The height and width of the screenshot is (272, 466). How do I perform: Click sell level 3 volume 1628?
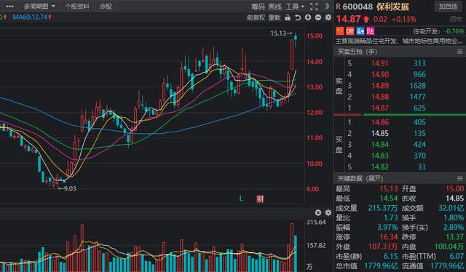point(417,86)
